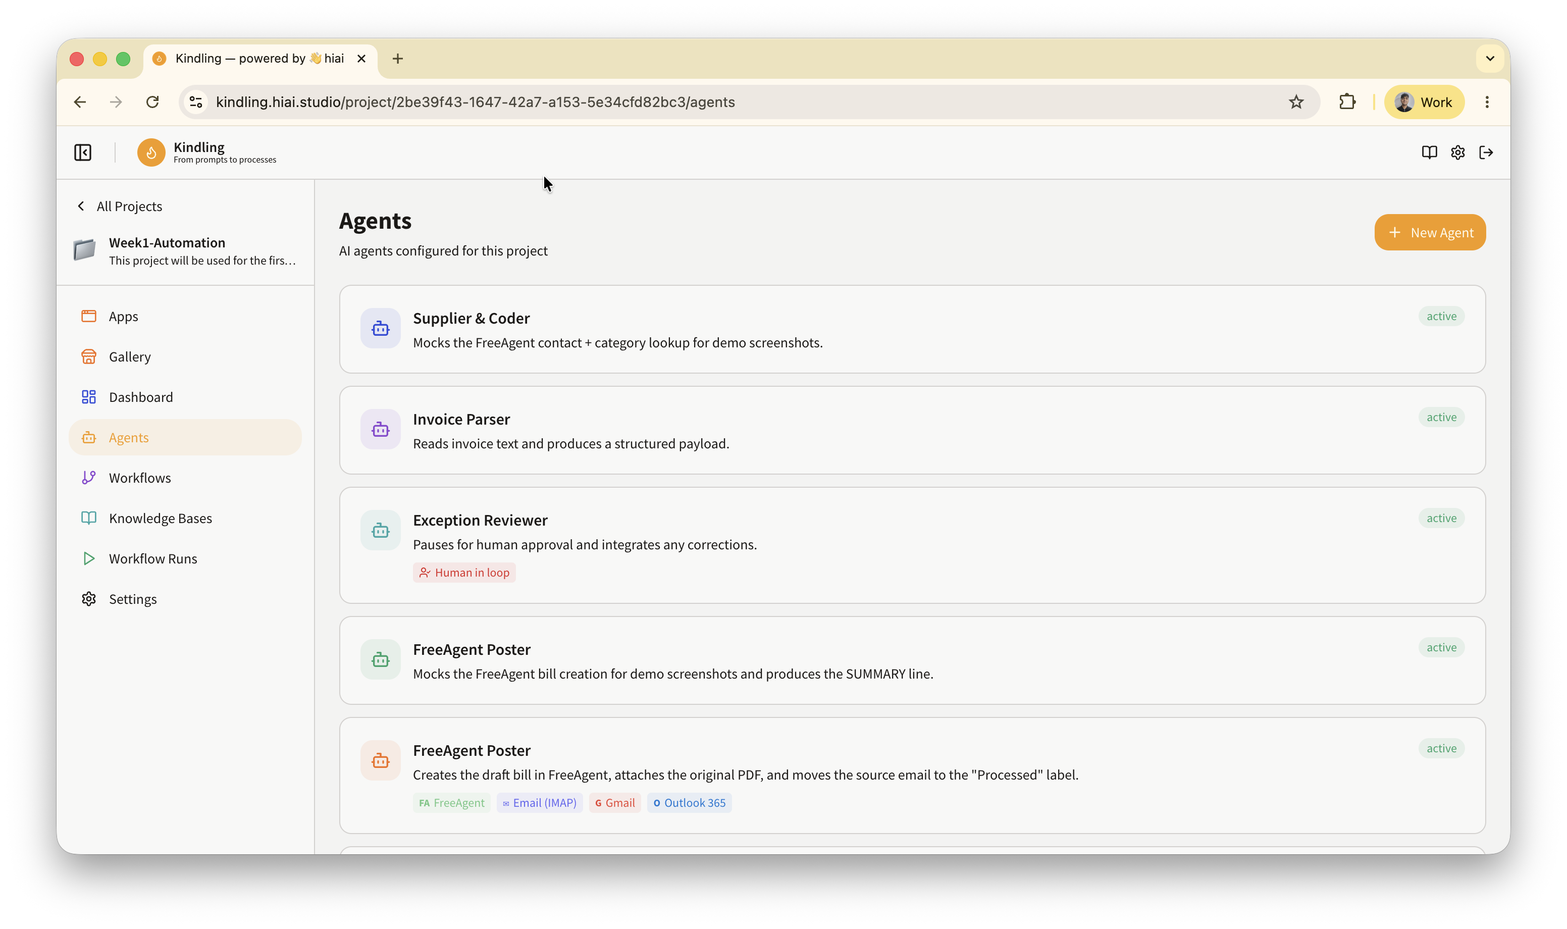Click the FreeAgent integration tag
The width and height of the screenshot is (1567, 929).
[x=451, y=803]
